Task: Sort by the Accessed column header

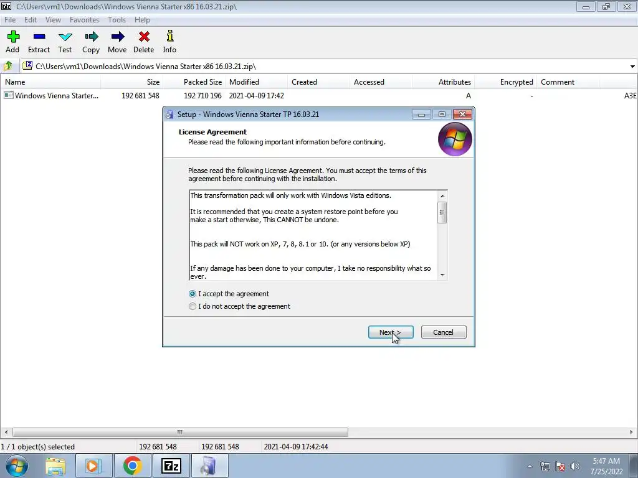Action: [381, 82]
